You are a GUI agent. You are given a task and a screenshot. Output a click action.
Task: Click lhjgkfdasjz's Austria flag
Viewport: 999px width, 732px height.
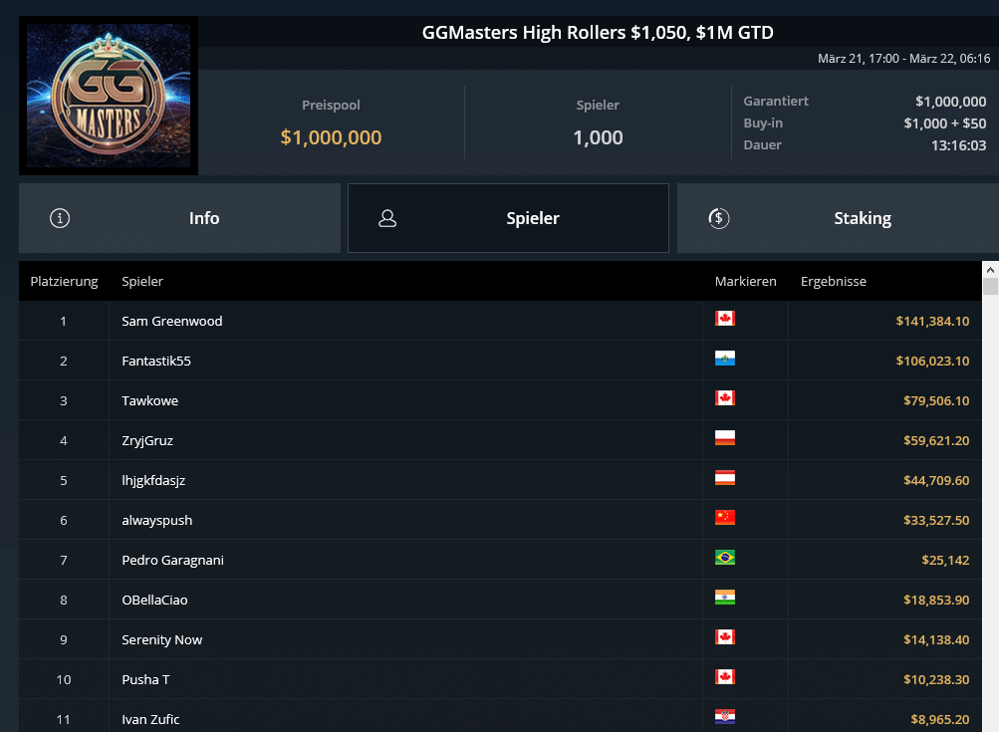(725, 477)
